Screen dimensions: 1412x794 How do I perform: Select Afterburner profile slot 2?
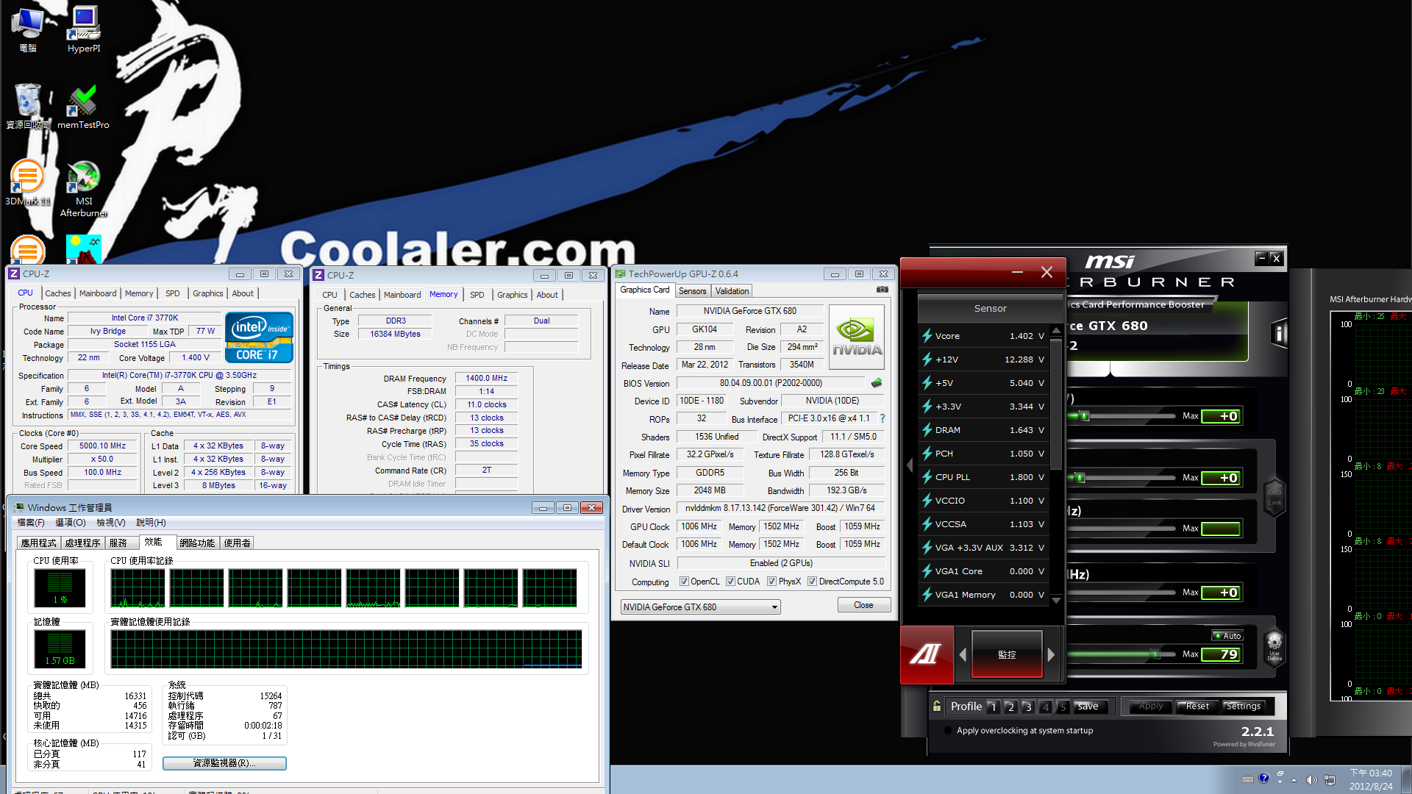(1010, 707)
